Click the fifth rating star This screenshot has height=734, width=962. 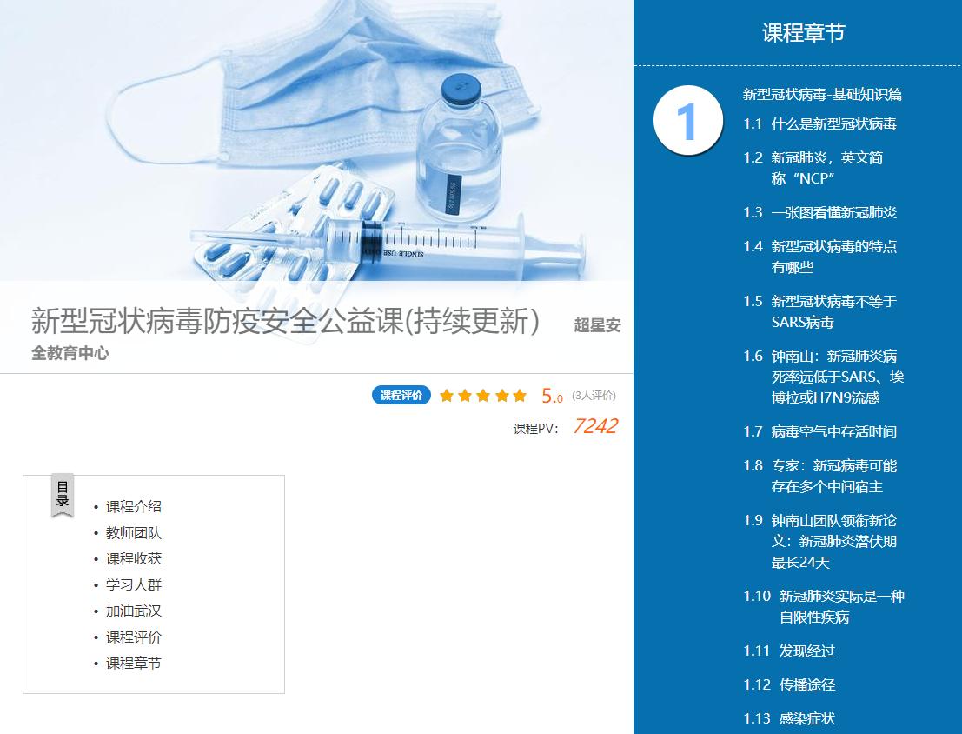[520, 396]
